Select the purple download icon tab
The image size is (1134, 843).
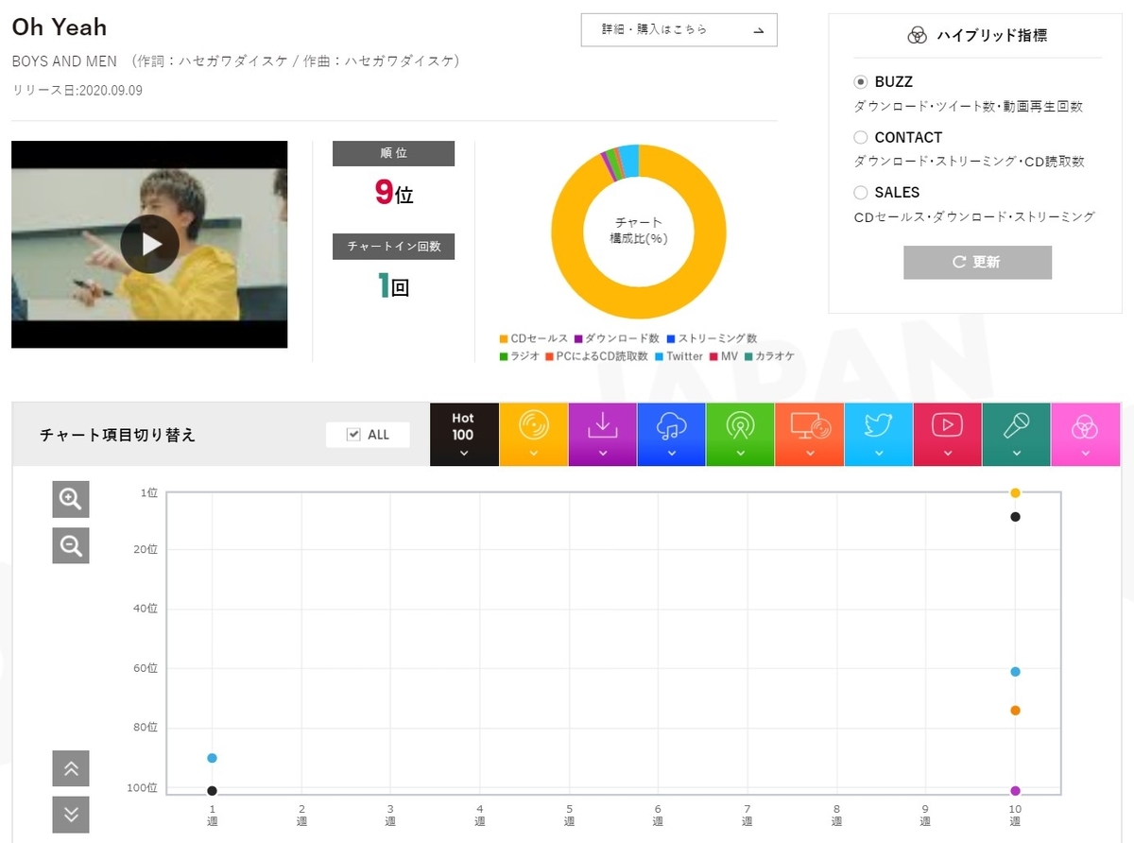tap(602, 434)
